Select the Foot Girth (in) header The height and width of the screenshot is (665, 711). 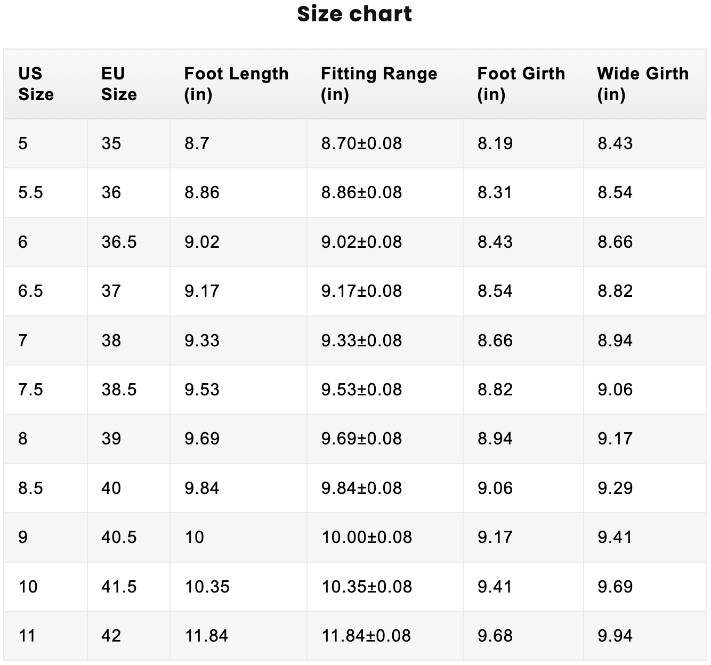pos(521,84)
